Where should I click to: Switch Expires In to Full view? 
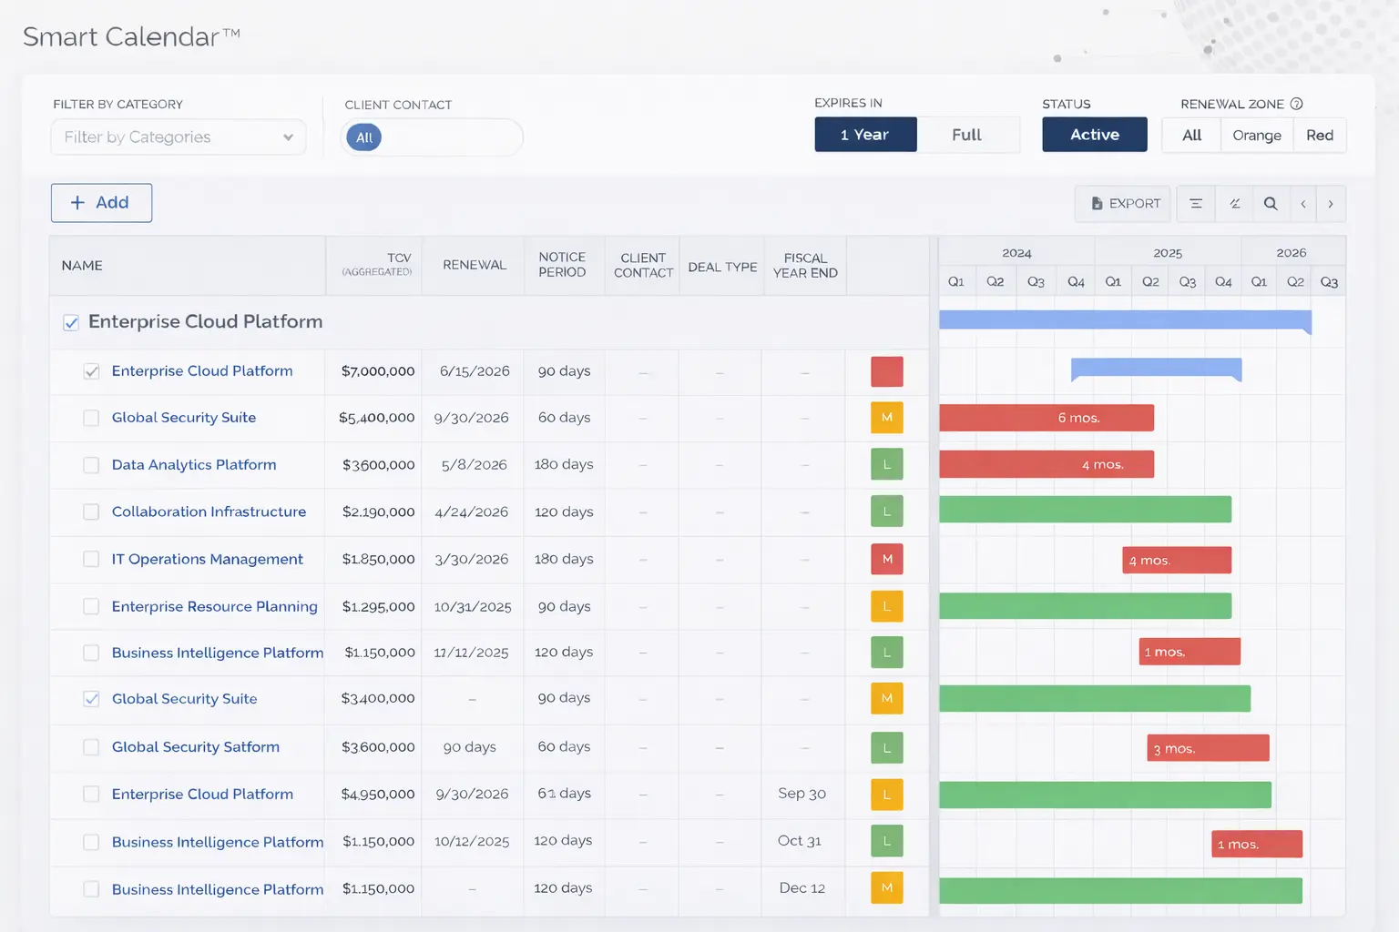point(967,134)
